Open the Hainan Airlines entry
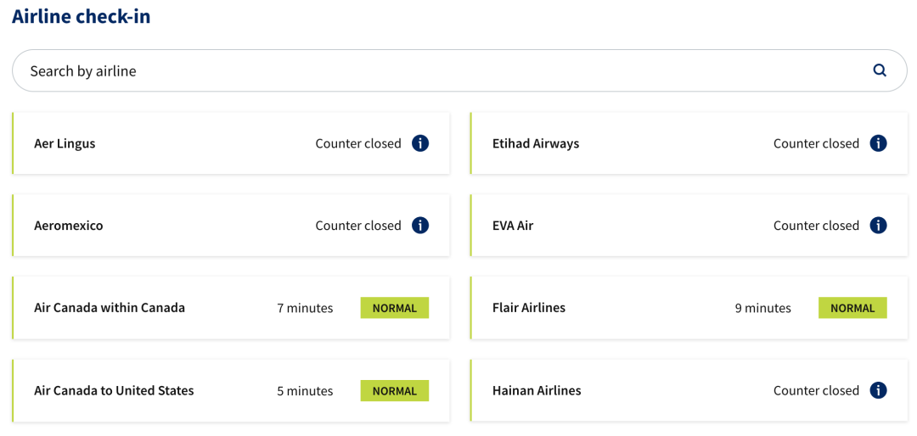 [x=689, y=390]
